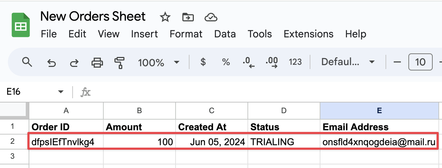Open the Google Sheets home icon
The height and width of the screenshot is (168, 442).
pyautogui.click(x=20, y=25)
